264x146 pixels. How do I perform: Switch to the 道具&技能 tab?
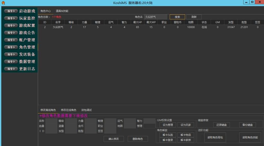coord(62,11)
